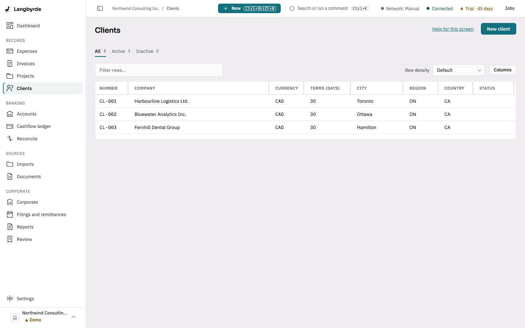Viewport: 525px width, 328px height.
Task: Switch to the Active clients tab
Action: pyautogui.click(x=121, y=51)
